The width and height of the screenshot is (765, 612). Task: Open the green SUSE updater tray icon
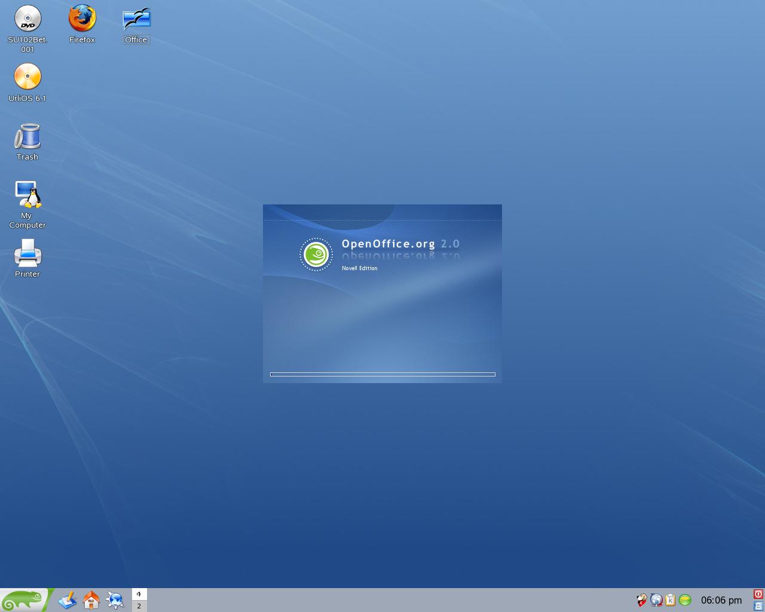coord(685,600)
